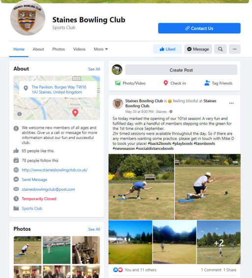Click See All in Photos section
The width and height of the screenshot is (252, 278).
coord(94,229)
